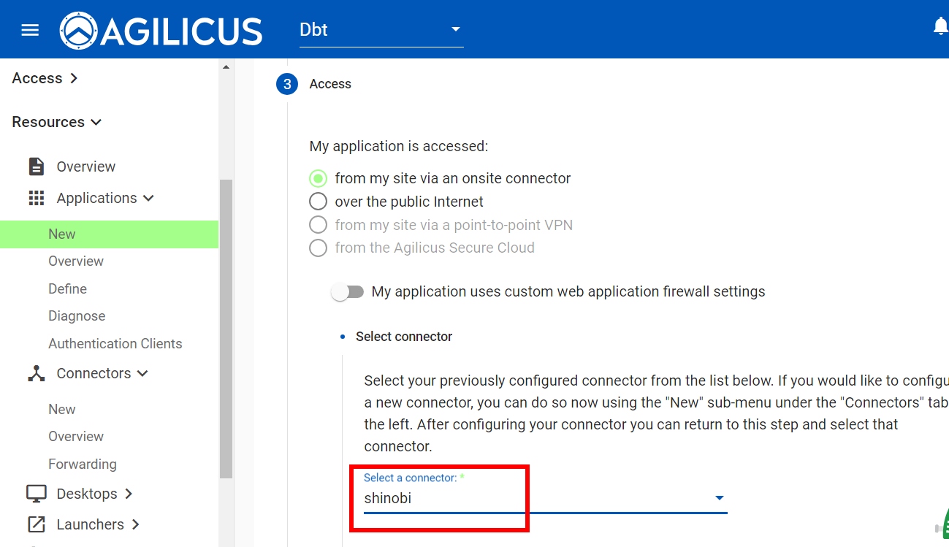The image size is (949, 547).
Task: Go to Authentication Clients
Action: 115,343
